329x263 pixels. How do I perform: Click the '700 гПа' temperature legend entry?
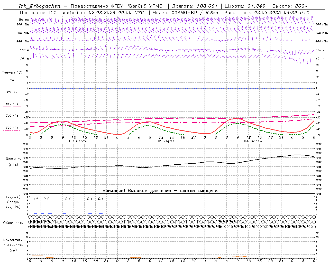click(12, 116)
